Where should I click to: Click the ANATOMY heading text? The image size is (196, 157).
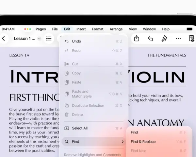(x=160, y=123)
